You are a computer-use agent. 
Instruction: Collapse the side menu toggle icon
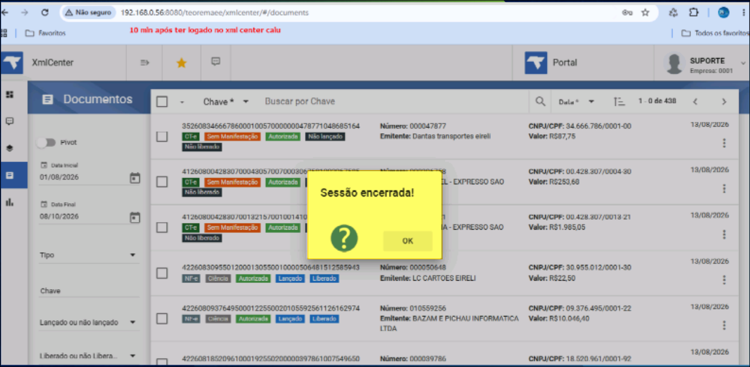coord(145,62)
